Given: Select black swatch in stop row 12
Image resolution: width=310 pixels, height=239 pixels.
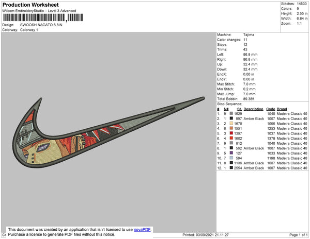Looking at the screenshot, I should point(231,168).
